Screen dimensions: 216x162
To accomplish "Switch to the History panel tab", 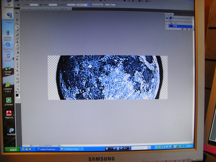I will [169, 14].
